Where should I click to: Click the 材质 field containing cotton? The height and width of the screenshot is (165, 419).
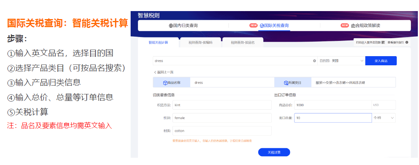point(222,131)
